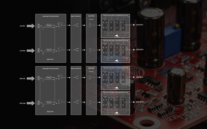207x129 pixels.
Task: Click the 'NJW1194' label in the right channel block
Action: pos(50,112)
